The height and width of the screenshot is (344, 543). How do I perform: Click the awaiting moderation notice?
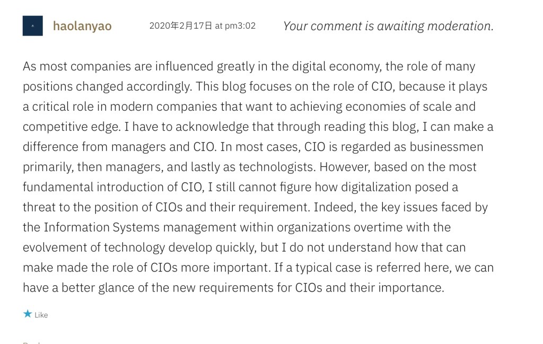click(x=388, y=26)
